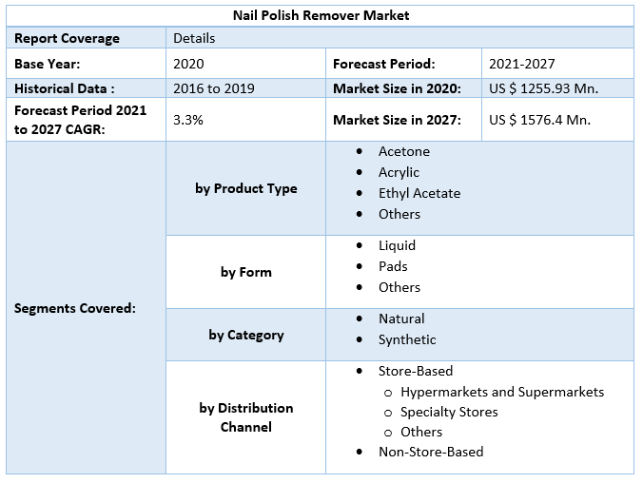The image size is (643, 483).
Task: Click the by Form segment cell
Action: point(245,272)
